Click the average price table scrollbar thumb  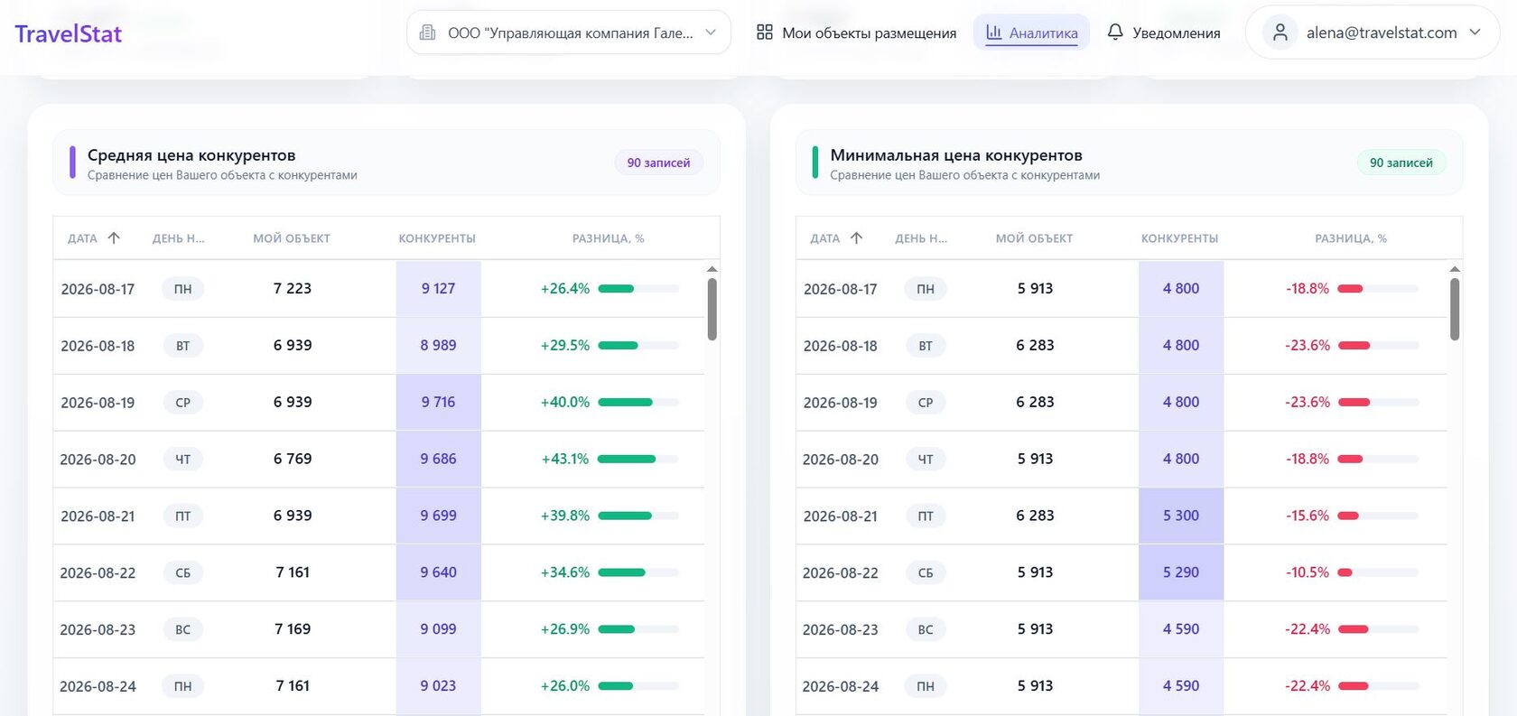pyautogui.click(x=712, y=309)
